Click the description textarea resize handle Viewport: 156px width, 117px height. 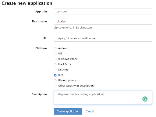(151, 104)
